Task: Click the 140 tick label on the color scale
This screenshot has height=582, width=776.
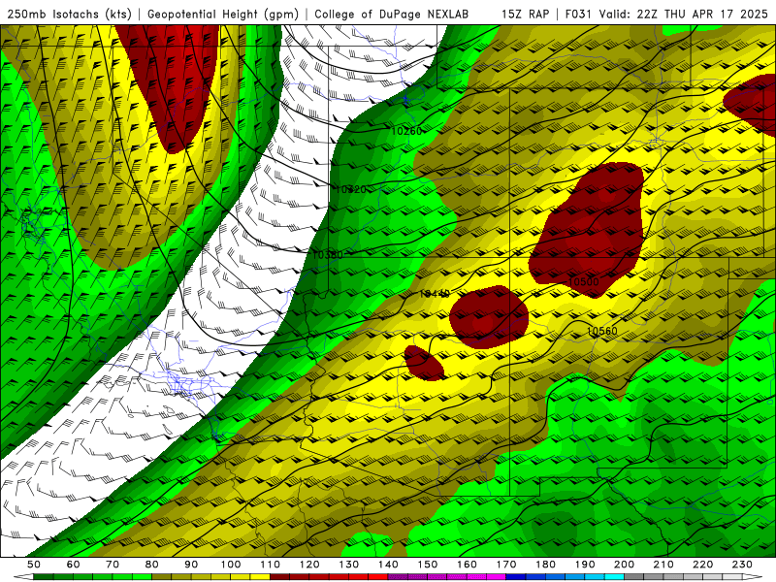Action: 388,565
